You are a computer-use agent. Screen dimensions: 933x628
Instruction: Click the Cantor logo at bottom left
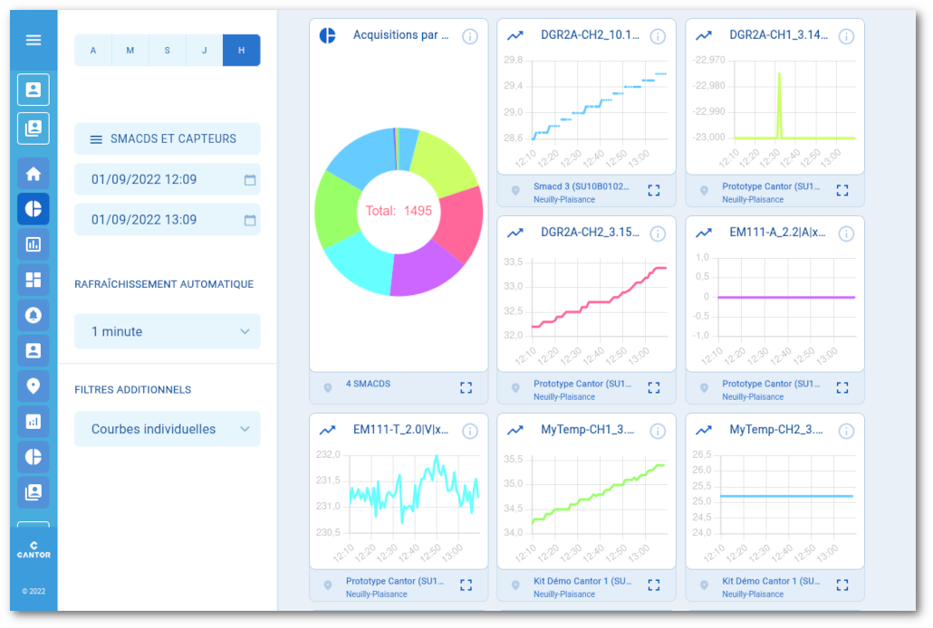coord(34,550)
